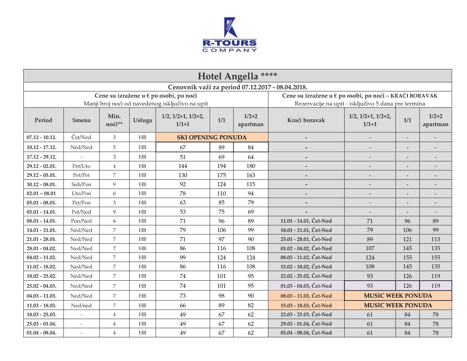Viewport: 467px width, 361px height.
Task: Click the price 180 cell
Action: point(251,166)
